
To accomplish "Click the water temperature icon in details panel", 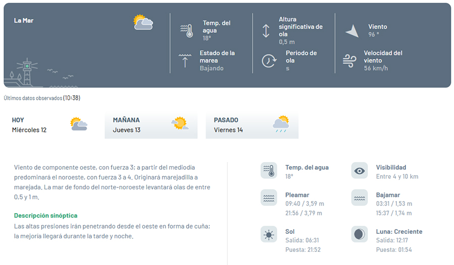I will [x=269, y=171].
